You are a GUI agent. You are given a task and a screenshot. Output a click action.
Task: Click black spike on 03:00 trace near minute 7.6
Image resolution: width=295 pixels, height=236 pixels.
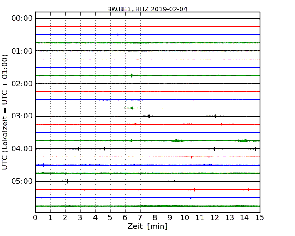[x=149, y=116]
